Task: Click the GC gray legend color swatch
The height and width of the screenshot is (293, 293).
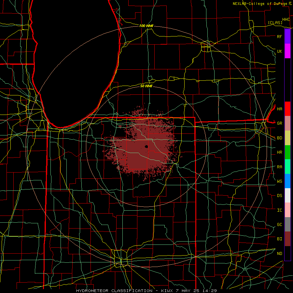Action: coord(287,224)
